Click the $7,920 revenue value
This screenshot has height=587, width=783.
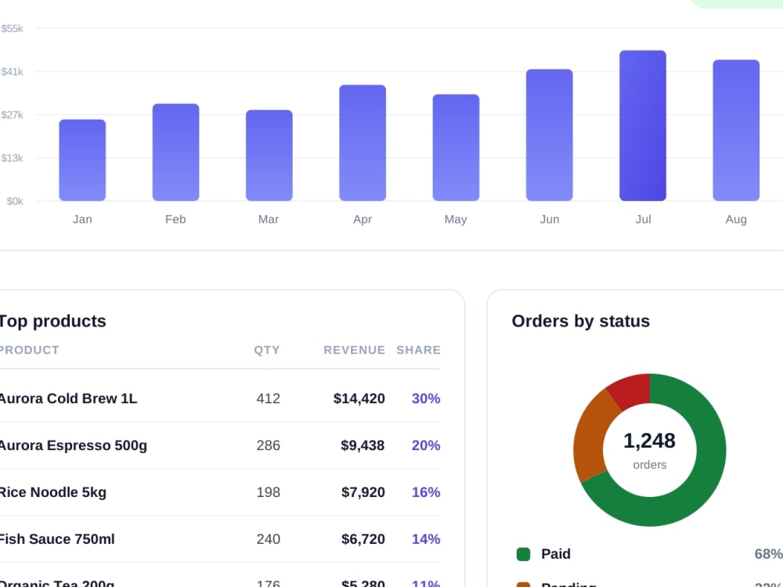click(363, 492)
